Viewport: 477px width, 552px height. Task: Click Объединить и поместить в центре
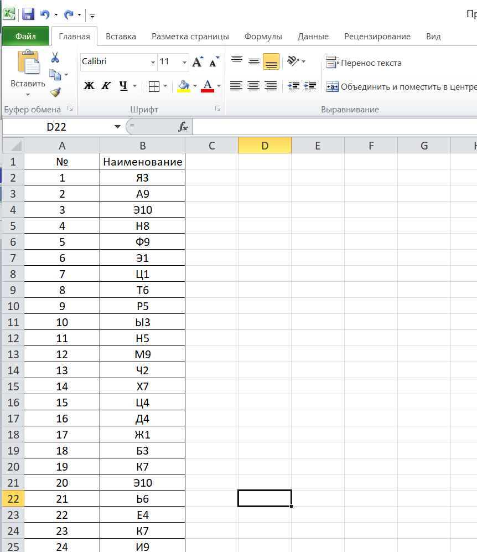401,86
